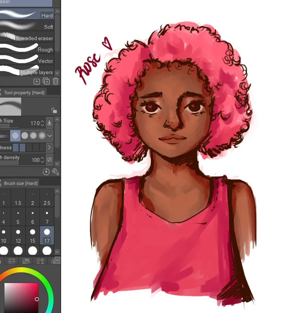Image resolution: width=281 pixels, height=313 pixels.
Task: Select the Kneaded eraser sub tool
Action: click(27, 37)
